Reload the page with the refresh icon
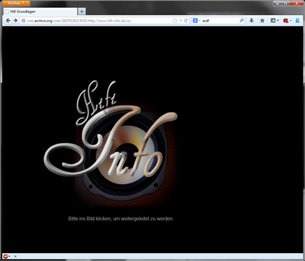 point(186,21)
